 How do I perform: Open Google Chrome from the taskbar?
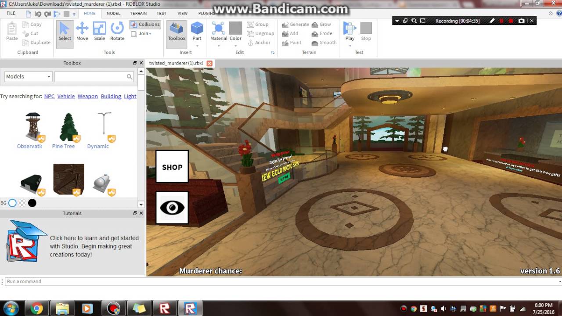[x=37, y=309]
